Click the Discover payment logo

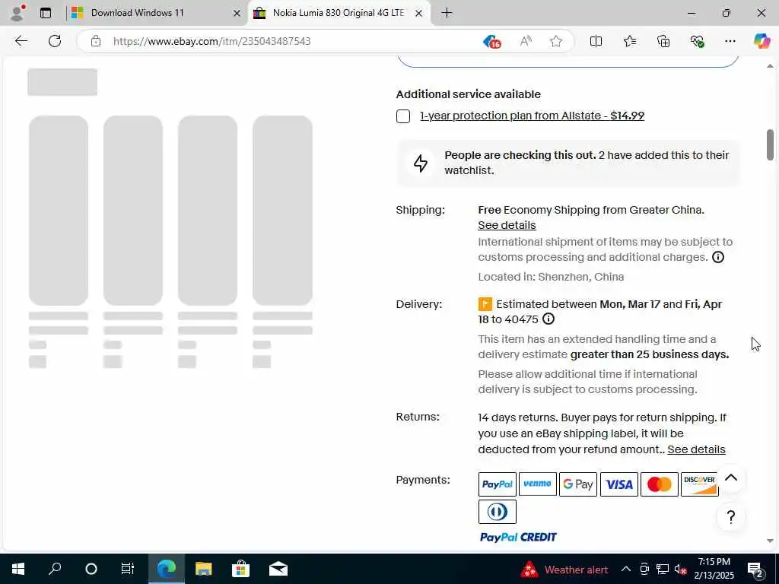coord(700,484)
